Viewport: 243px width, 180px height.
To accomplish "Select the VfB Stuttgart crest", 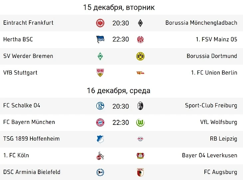I will point(100,73).
